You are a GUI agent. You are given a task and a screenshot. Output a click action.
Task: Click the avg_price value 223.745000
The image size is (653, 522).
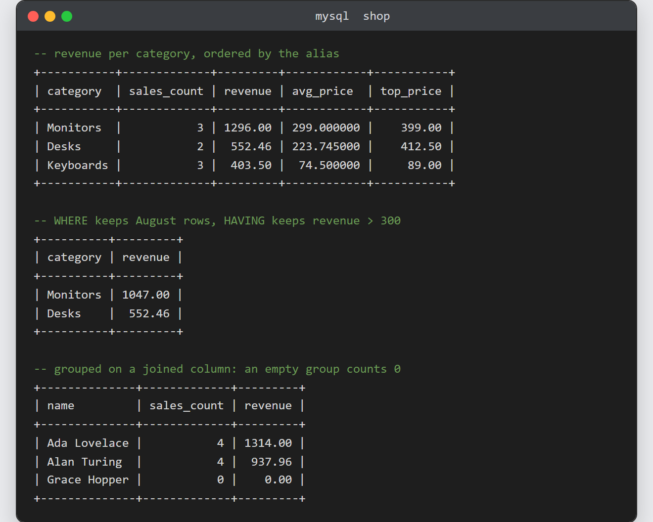click(326, 147)
